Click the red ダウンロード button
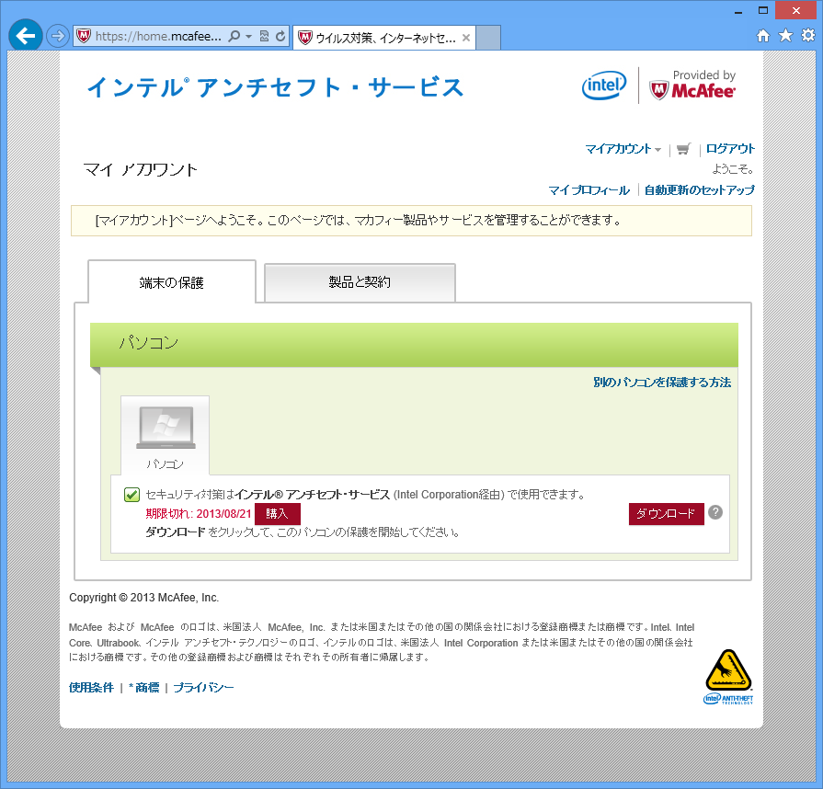823x789 pixels. point(666,513)
